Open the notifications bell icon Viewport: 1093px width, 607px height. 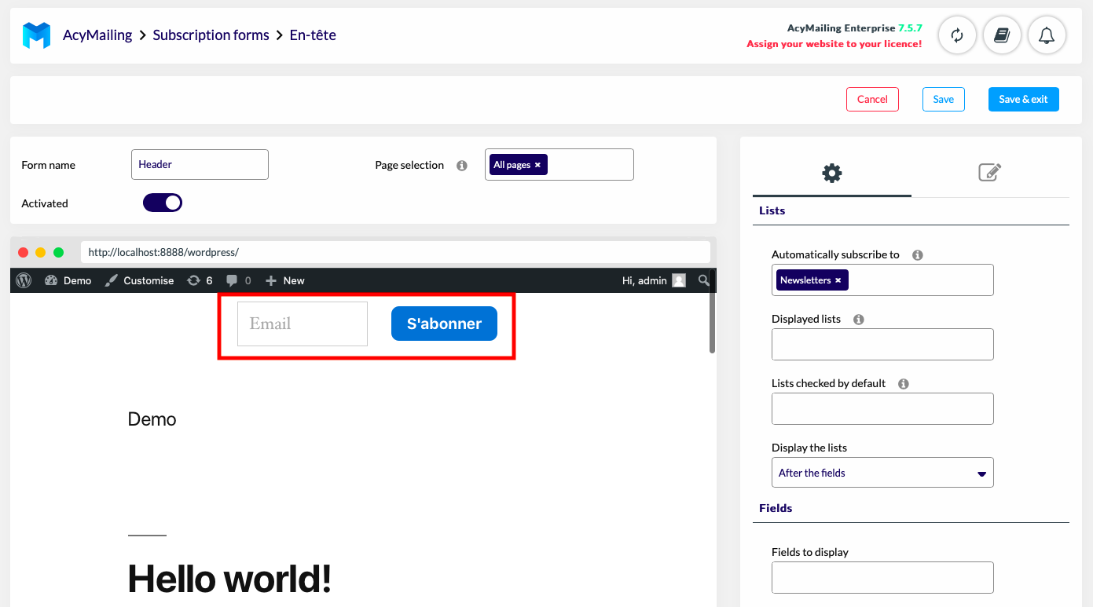[1047, 35]
